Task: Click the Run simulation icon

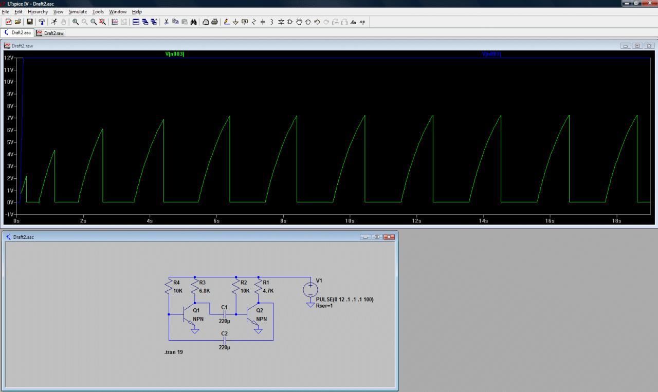Action: tap(54, 22)
